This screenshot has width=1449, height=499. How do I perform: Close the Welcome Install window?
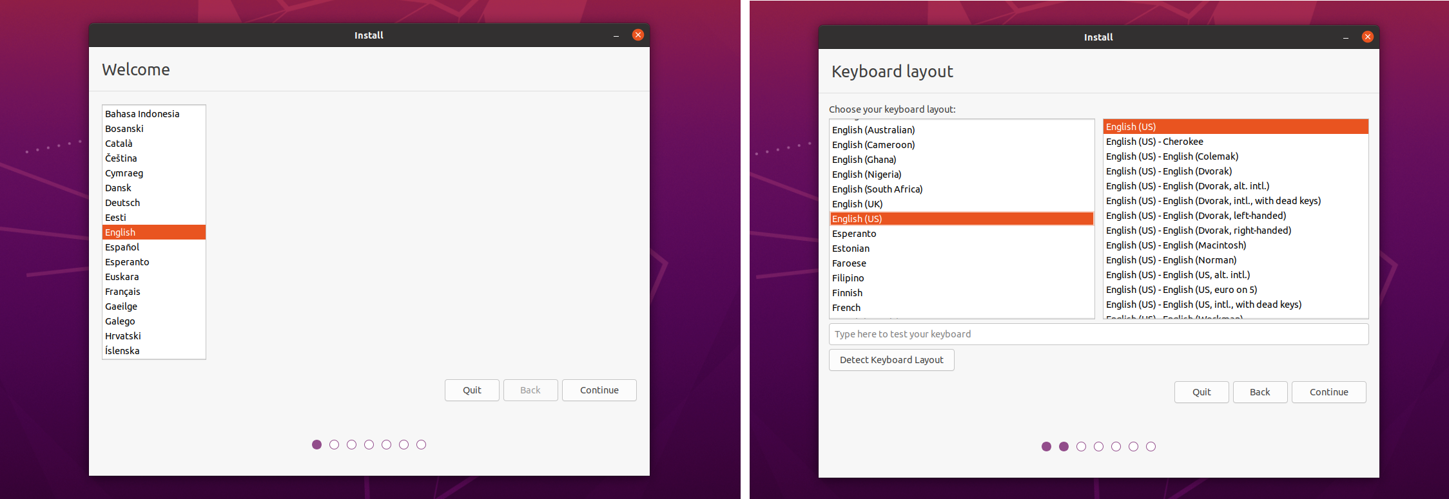(x=638, y=35)
